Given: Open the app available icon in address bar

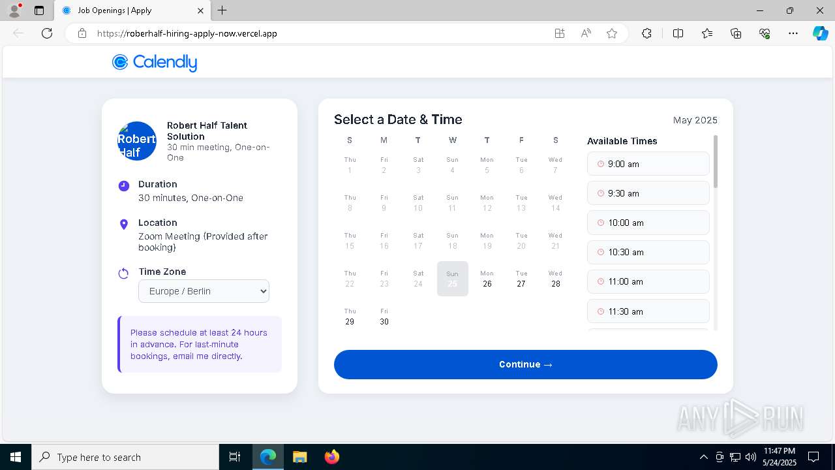Looking at the screenshot, I should (x=560, y=33).
